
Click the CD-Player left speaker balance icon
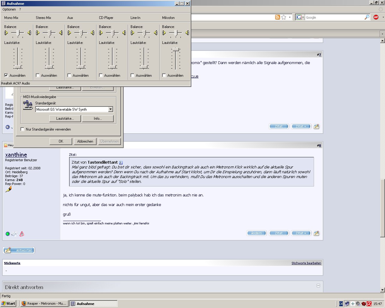pos(101,33)
